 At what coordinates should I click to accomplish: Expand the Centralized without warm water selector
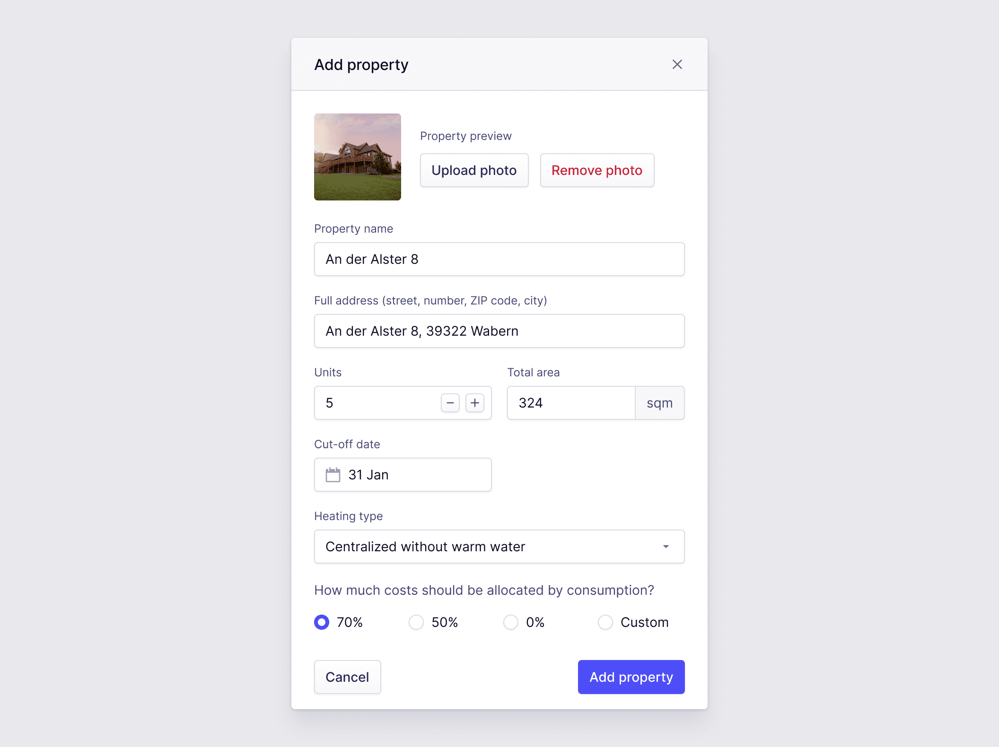click(x=499, y=546)
